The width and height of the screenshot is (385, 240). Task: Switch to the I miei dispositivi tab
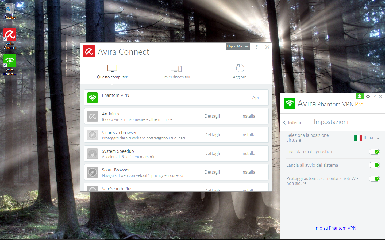[x=176, y=72]
